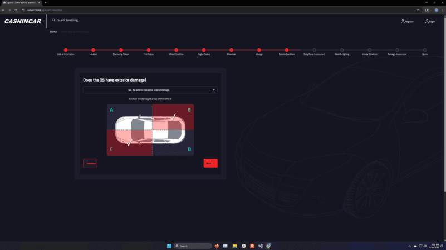Click the Previous button

click(90, 163)
